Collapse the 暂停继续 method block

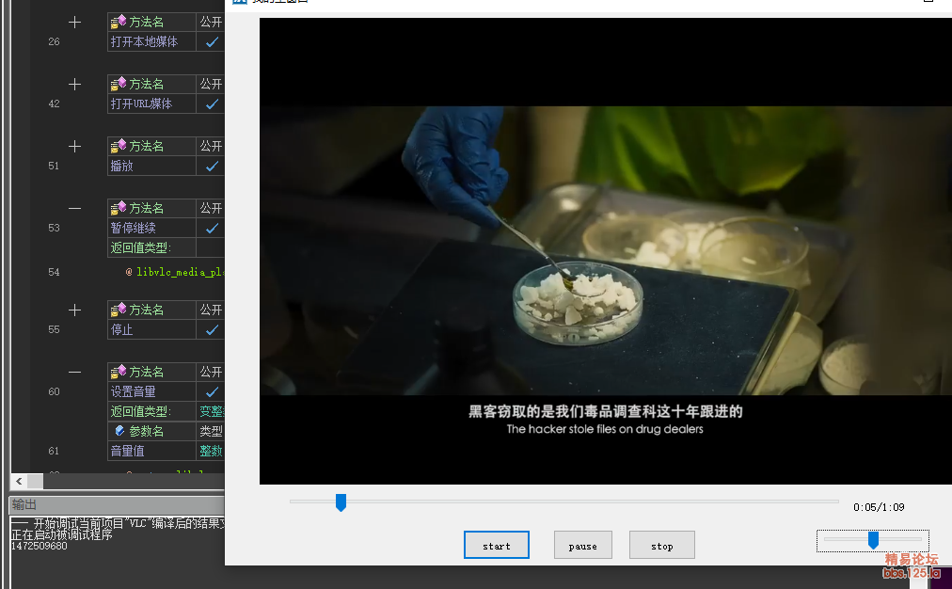[x=74, y=208]
